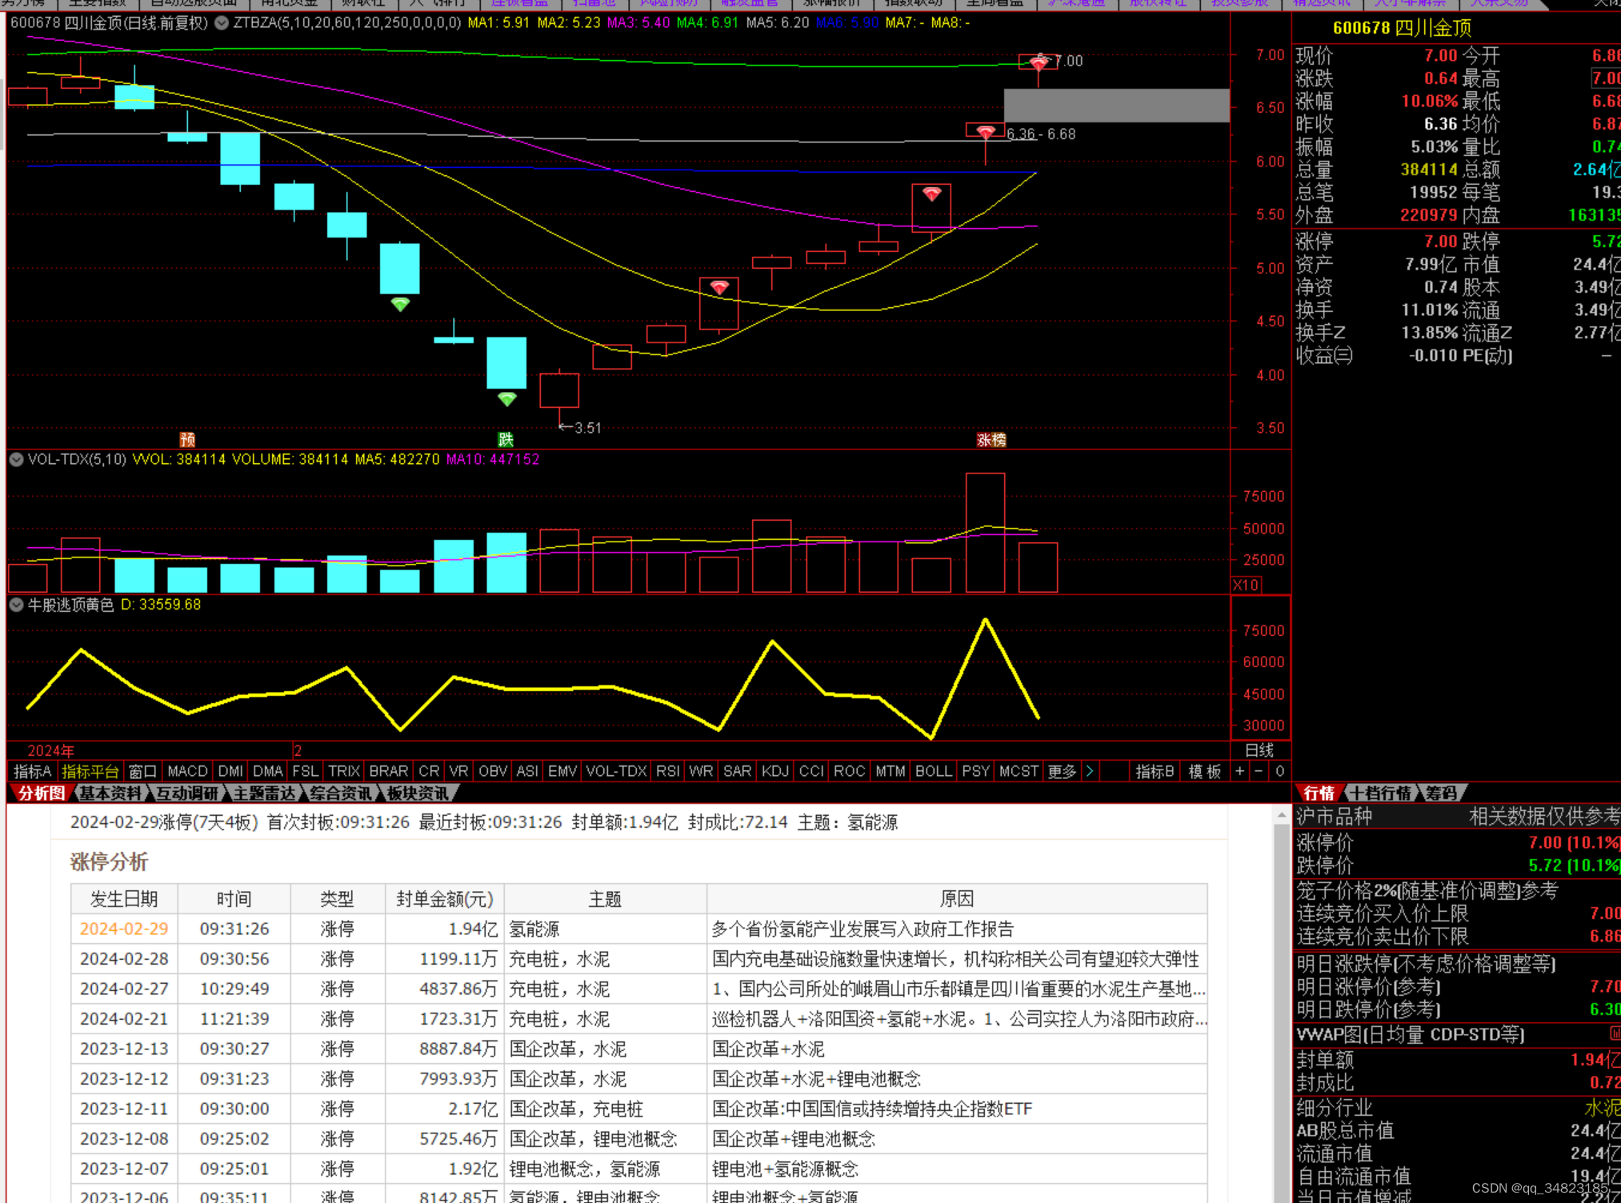Open the 指标B indicator group
The image size is (1621, 1203).
pos(1155,771)
